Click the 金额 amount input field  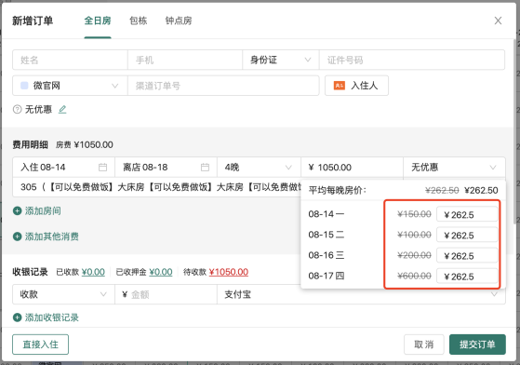pos(166,294)
